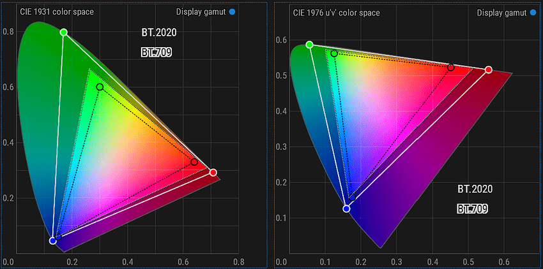Click the blue display primary marker in CIE 1931 chart
Viewport: 543px width, 269px height.
(52, 241)
